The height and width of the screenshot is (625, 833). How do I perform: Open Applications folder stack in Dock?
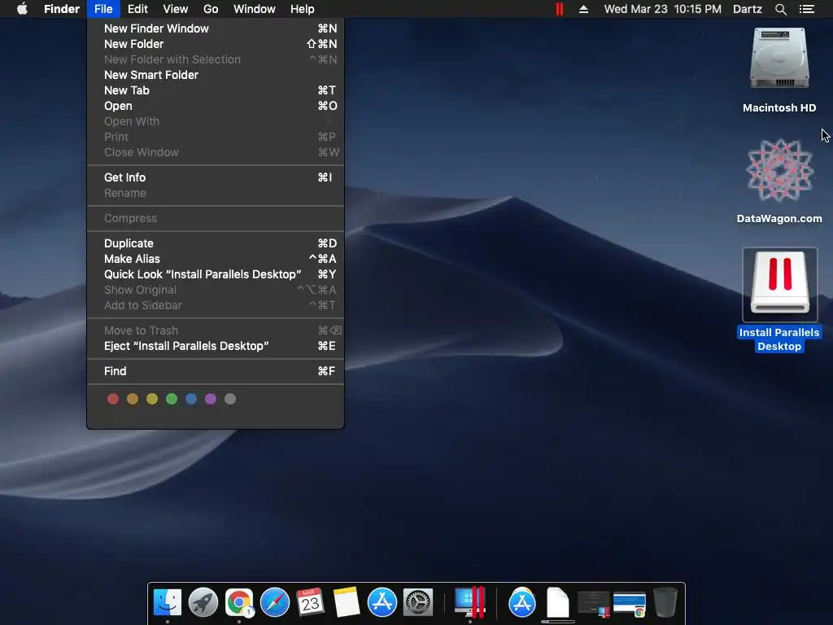[x=522, y=603]
